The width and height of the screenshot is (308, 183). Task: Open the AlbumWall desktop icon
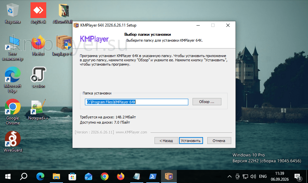pos(62,13)
